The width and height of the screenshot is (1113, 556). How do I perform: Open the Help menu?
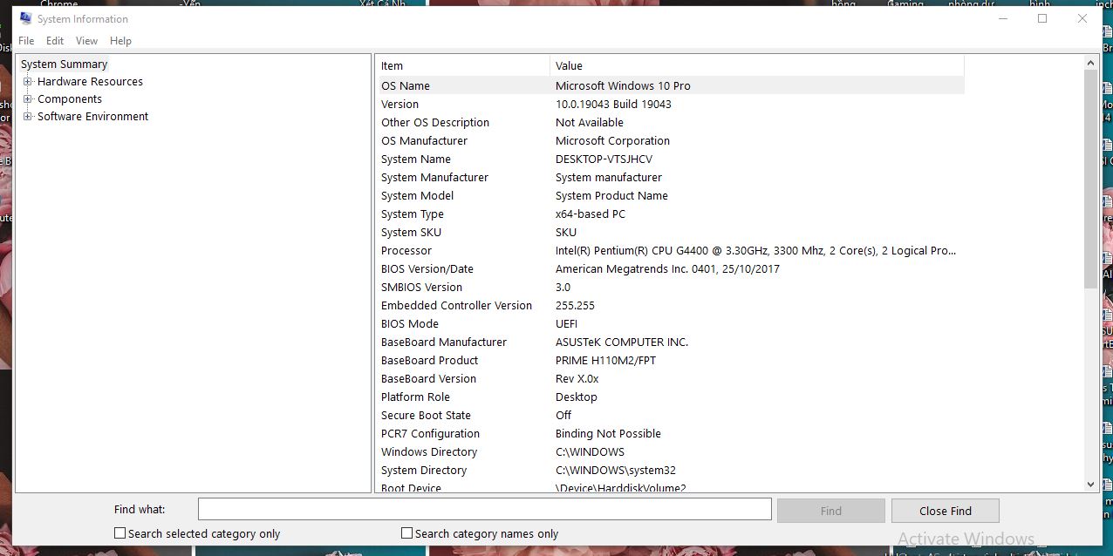click(x=120, y=41)
